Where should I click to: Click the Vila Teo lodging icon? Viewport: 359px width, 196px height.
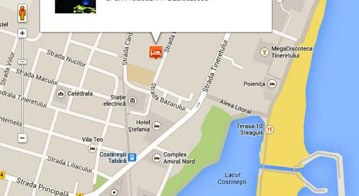pyautogui.click(x=92, y=149)
